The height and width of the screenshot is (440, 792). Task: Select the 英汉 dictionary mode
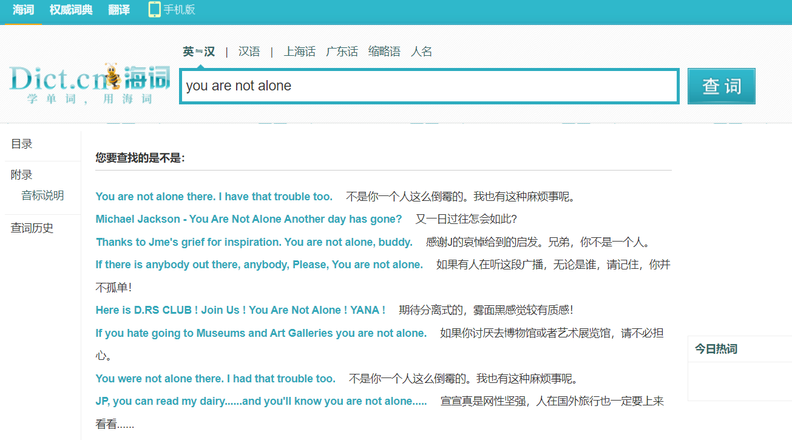[198, 52]
